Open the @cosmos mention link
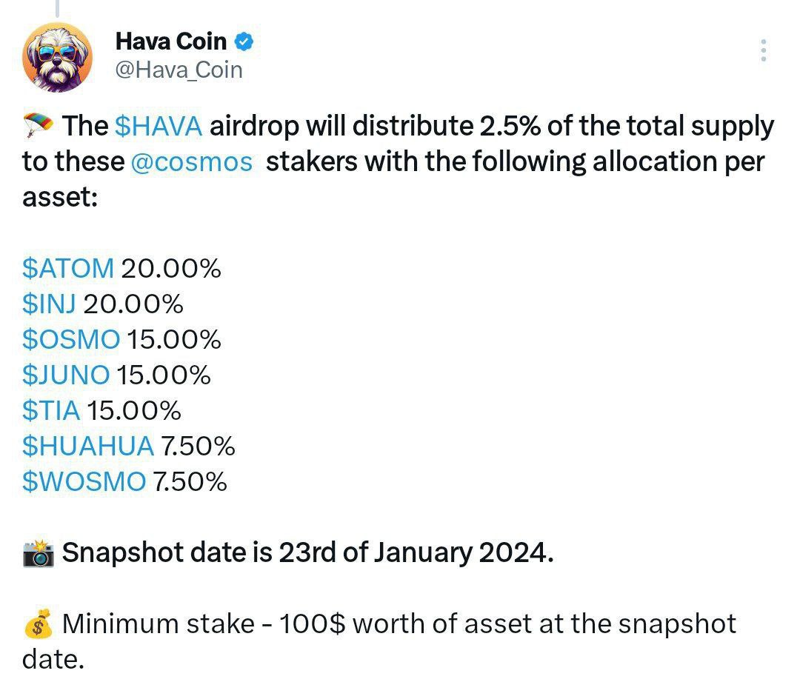 click(x=192, y=162)
